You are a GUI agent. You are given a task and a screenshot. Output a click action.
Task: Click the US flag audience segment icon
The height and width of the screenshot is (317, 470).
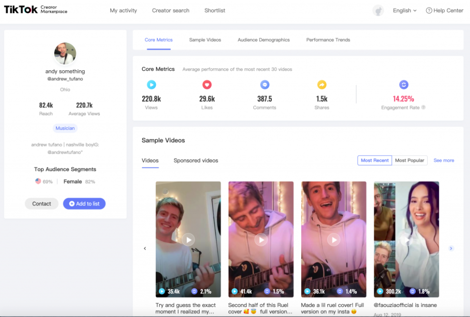[x=38, y=181]
